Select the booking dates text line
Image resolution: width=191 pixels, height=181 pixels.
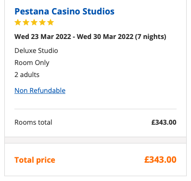tap(90, 37)
